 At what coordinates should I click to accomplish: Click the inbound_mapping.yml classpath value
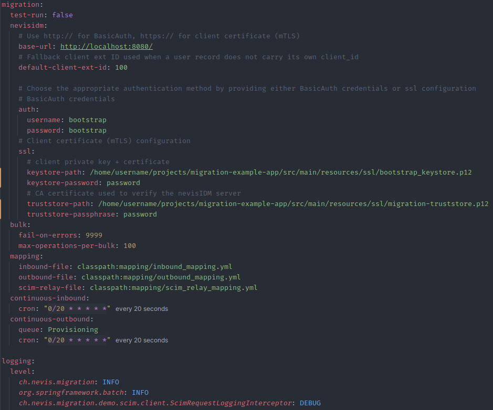click(155, 266)
